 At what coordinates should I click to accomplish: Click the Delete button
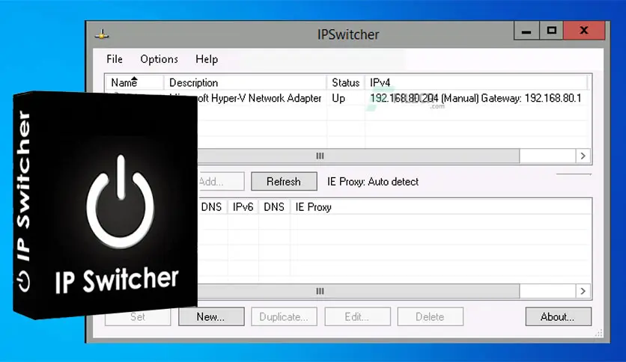pos(430,316)
